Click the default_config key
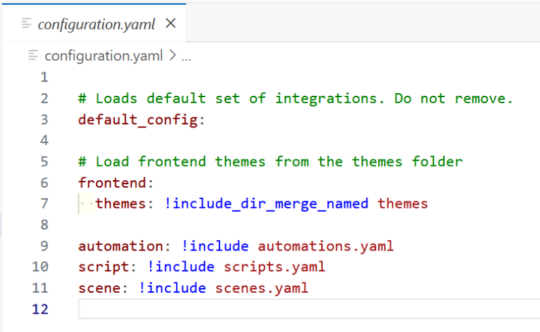540x332 pixels. 138,119
